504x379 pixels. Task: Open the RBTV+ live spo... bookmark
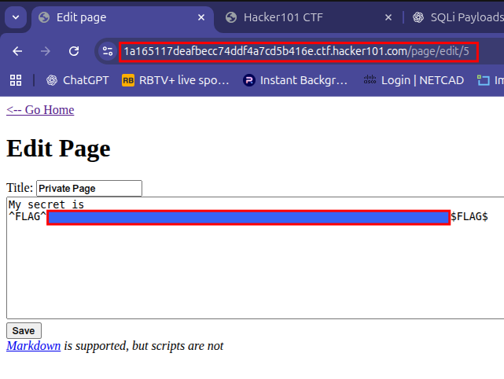[x=175, y=80]
